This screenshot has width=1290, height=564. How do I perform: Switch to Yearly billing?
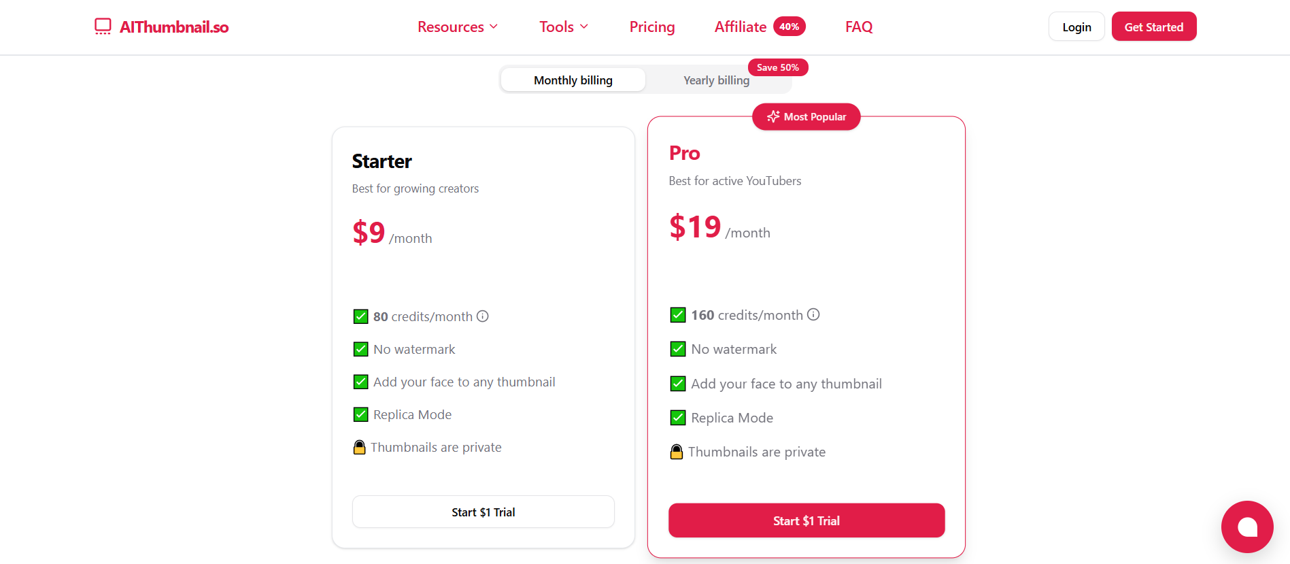pos(716,80)
